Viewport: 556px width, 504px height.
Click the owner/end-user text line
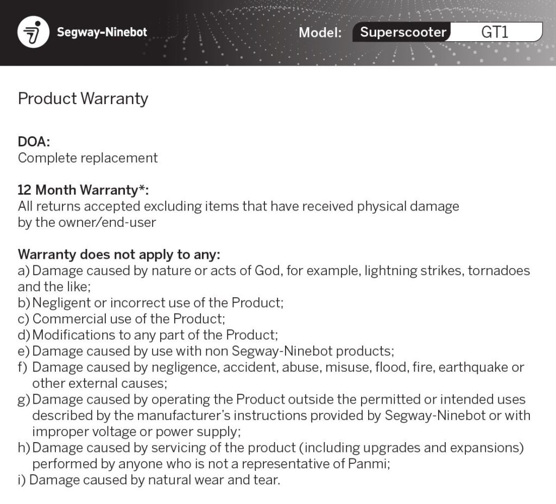[x=87, y=222]
